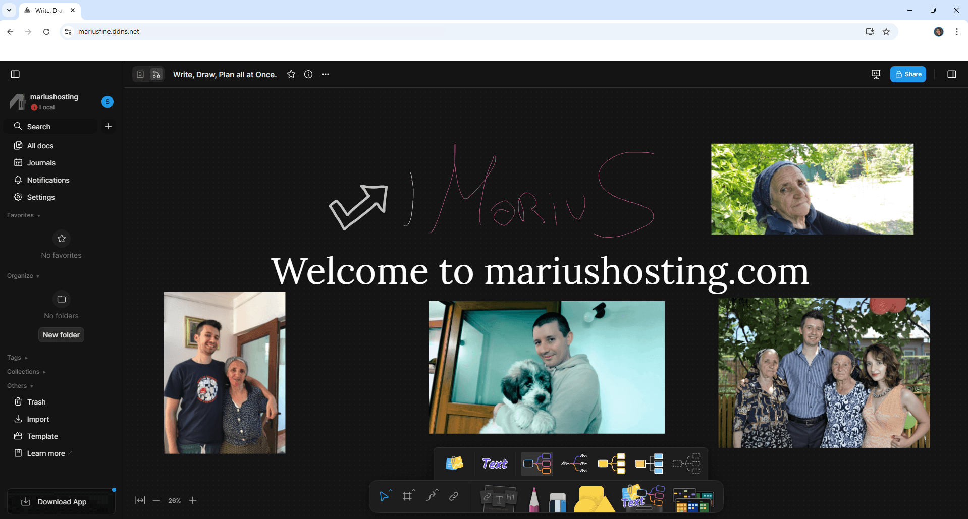Click the Share button
968x519 pixels.
(x=908, y=74)
